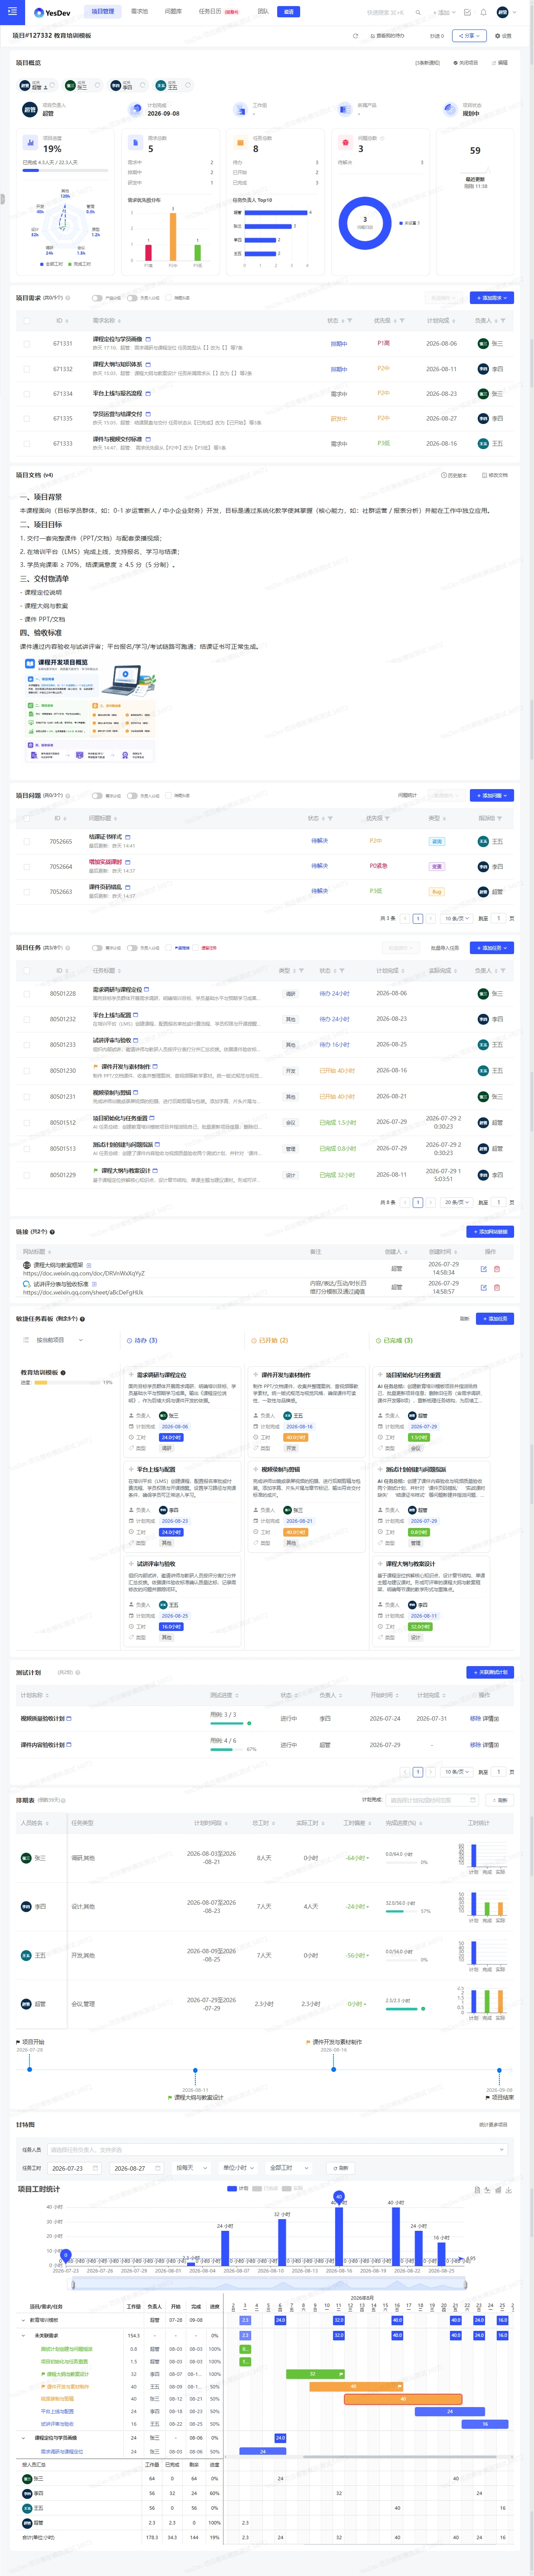Screen dimensions: 534x2576
Task: Toggle 负责人分组 switch in 项目需求
Action: coord(132,298)
